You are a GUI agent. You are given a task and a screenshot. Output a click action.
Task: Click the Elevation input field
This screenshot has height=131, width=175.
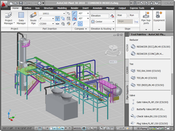(99, 16)
